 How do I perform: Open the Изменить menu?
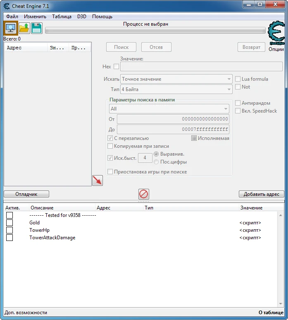tap(35, 17)
